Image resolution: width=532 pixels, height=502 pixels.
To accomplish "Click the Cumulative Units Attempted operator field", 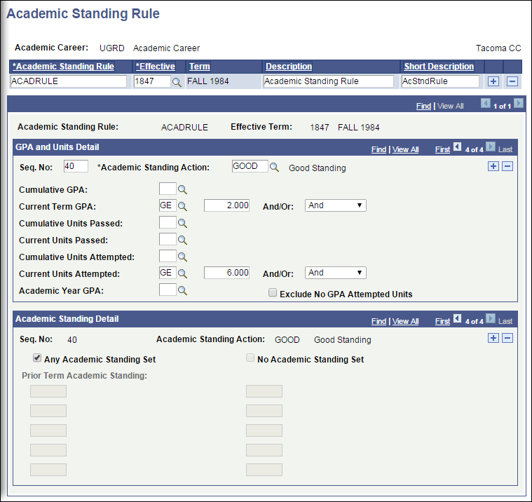I will click(x=168, y=256).
